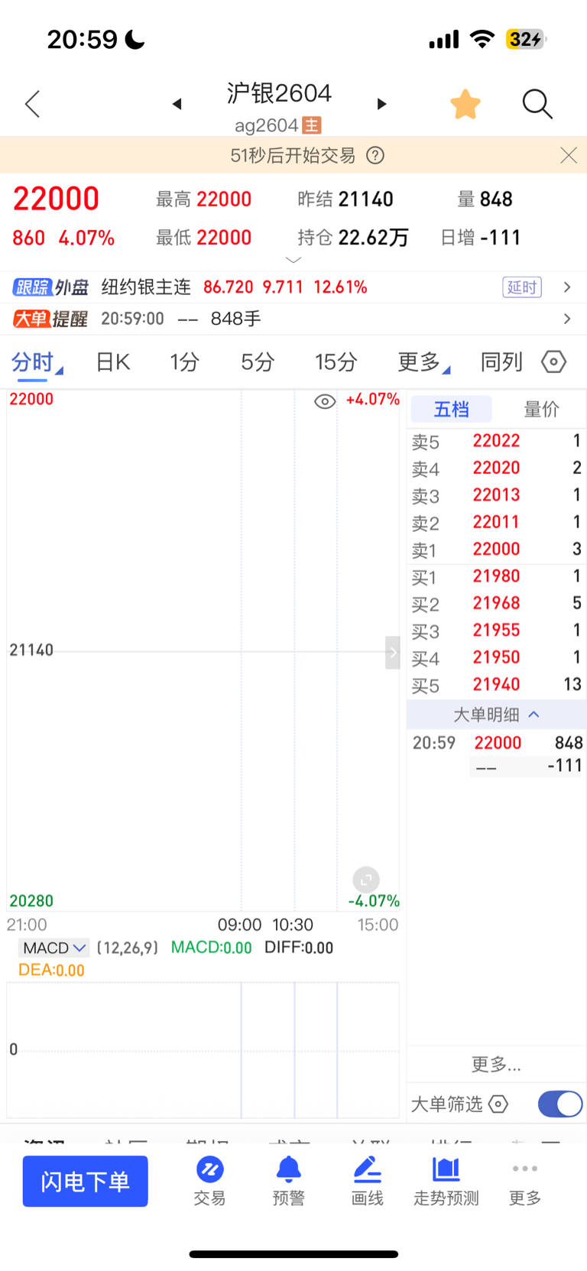Expand the 更多 timeframe dropdown

point(423,362)
